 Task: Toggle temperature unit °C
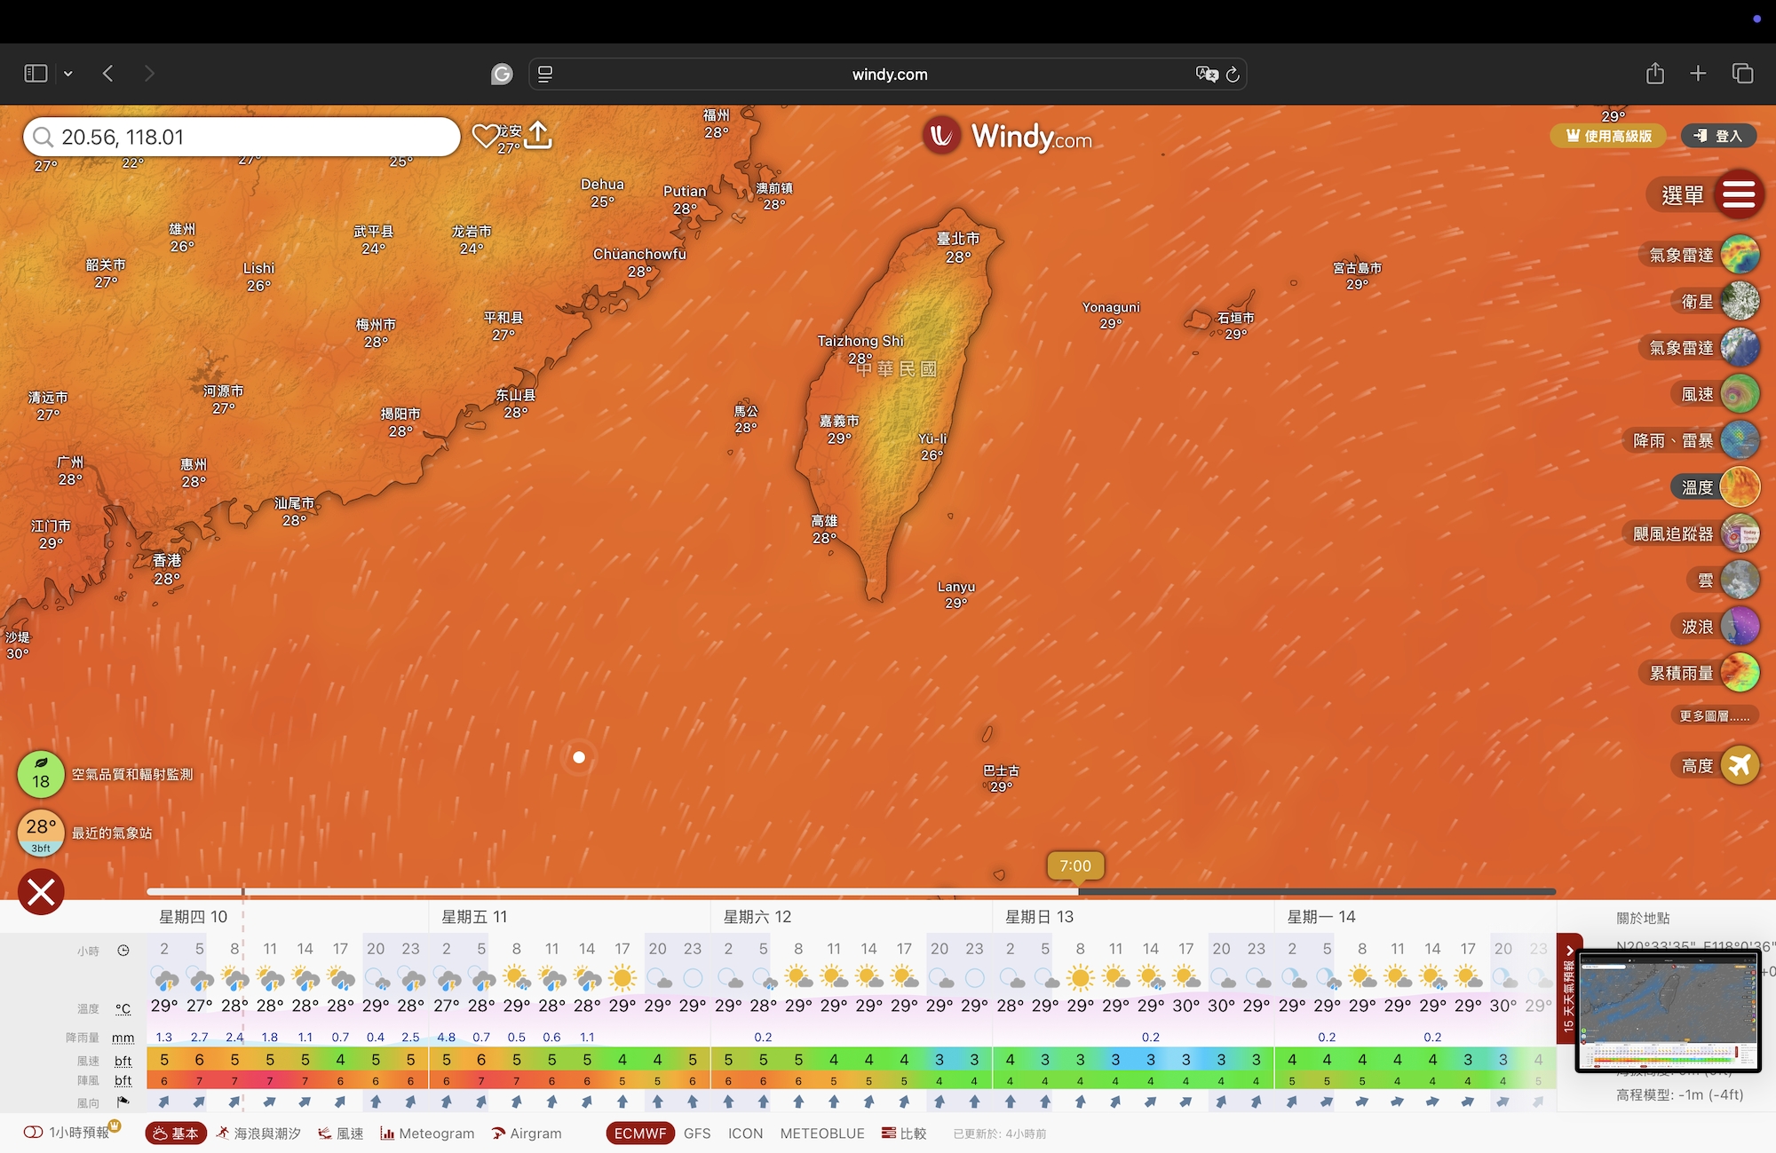coord(123,1008)
